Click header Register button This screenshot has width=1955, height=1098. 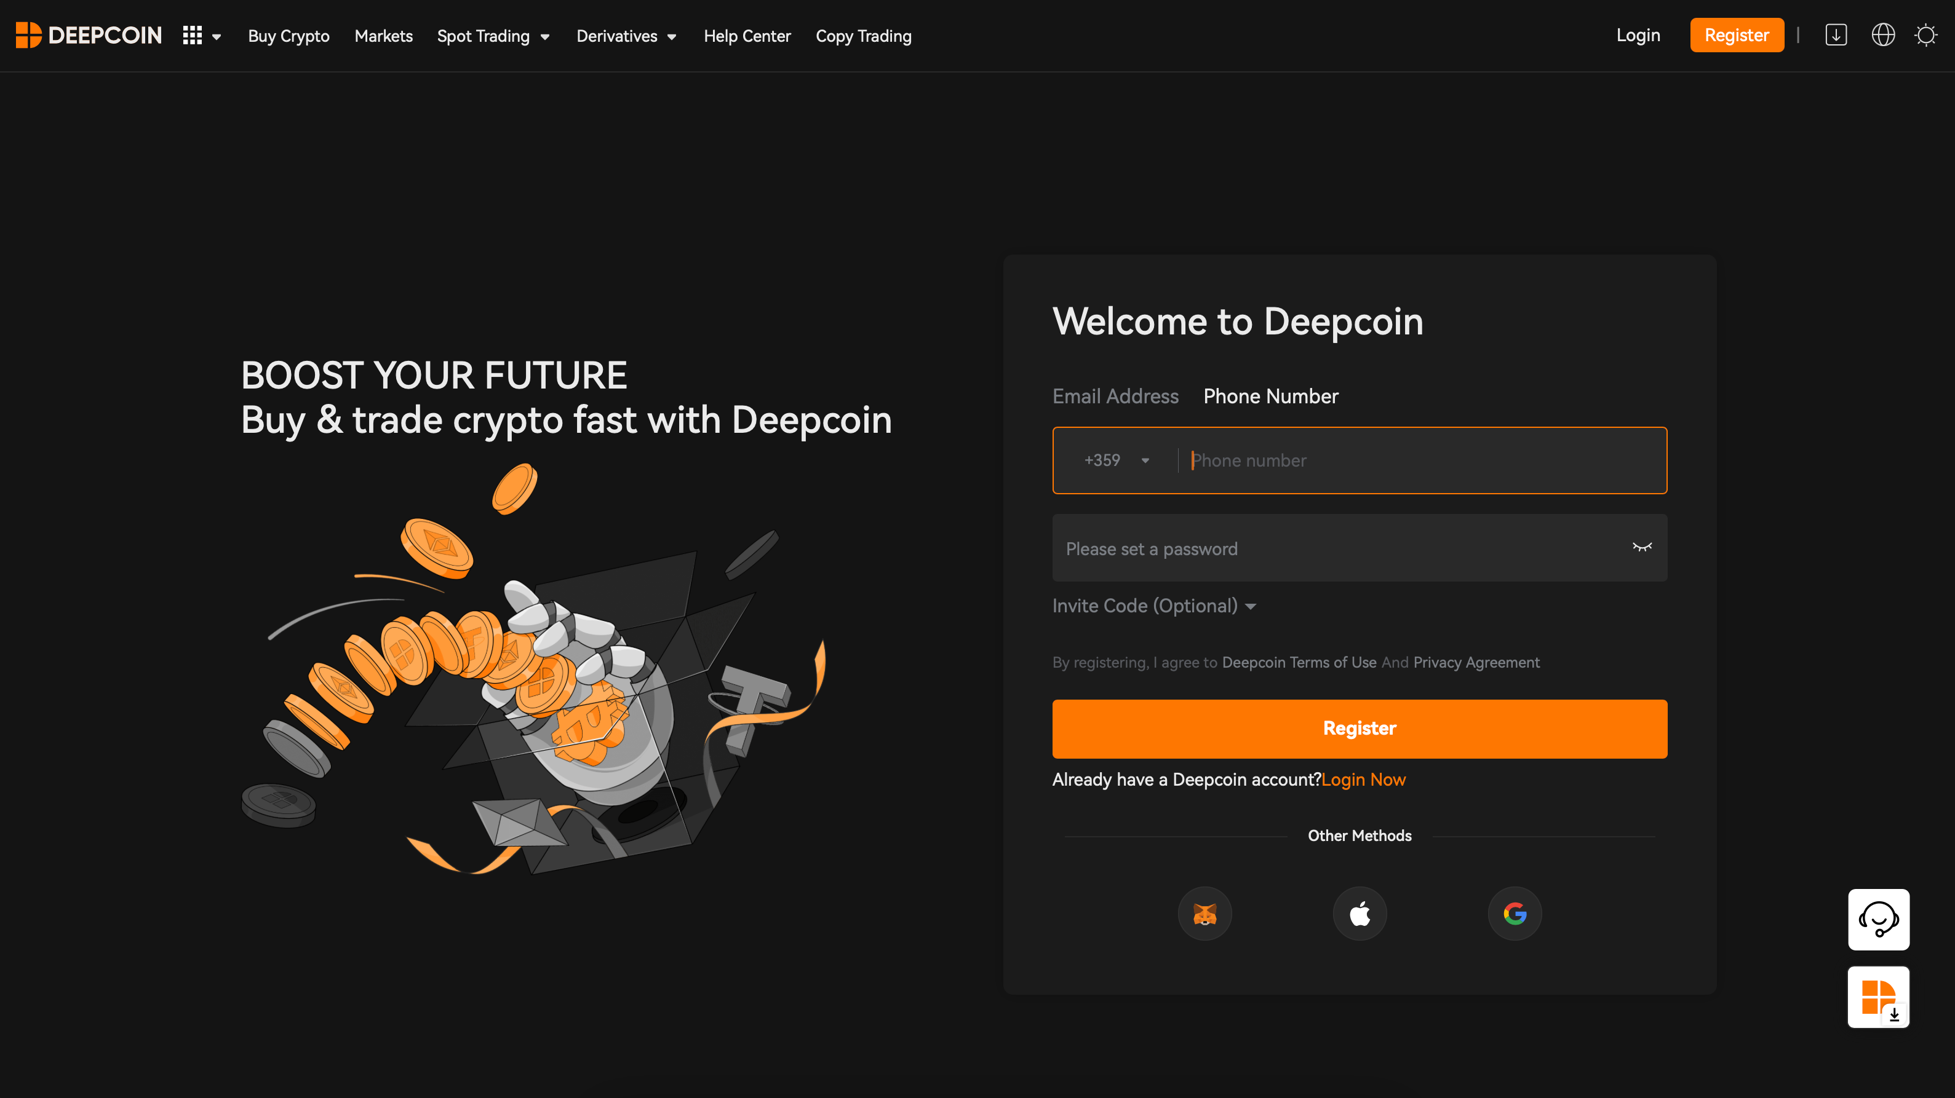(1737, 35)
